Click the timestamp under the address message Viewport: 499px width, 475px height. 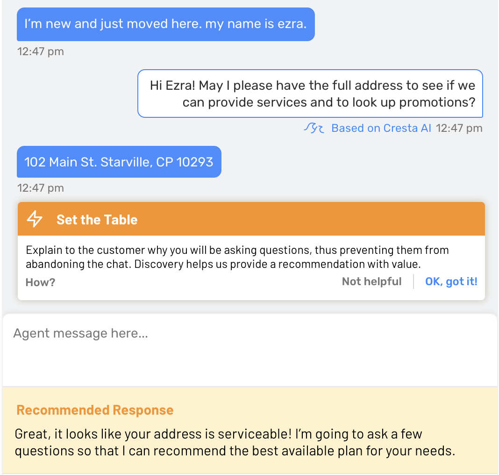click(41, 188)
